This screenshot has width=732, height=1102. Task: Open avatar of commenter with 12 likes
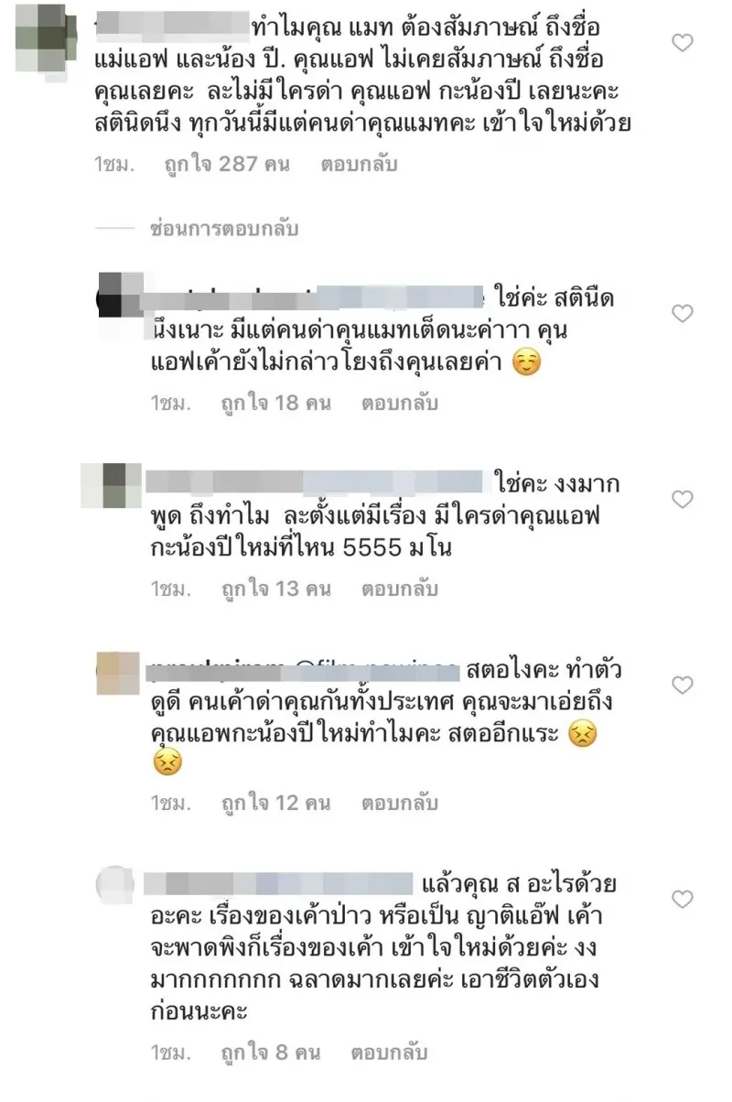point(119,675)
